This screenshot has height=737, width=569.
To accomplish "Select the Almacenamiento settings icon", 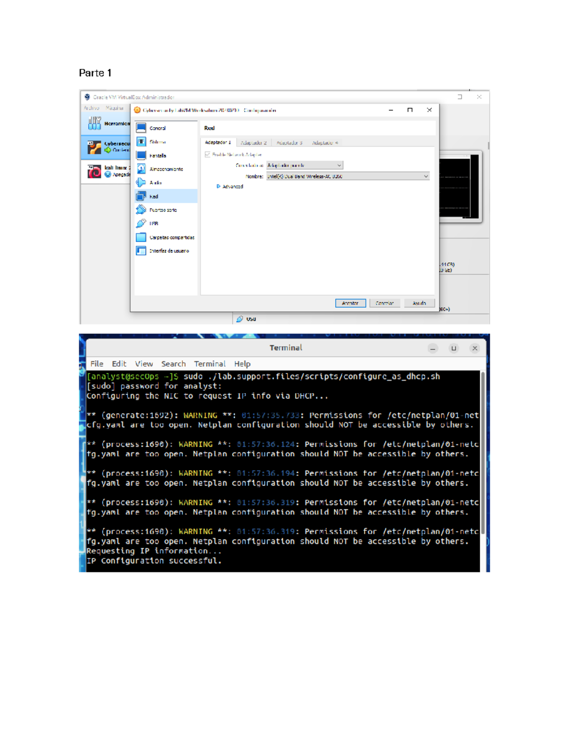I will [x=141, y=168].
